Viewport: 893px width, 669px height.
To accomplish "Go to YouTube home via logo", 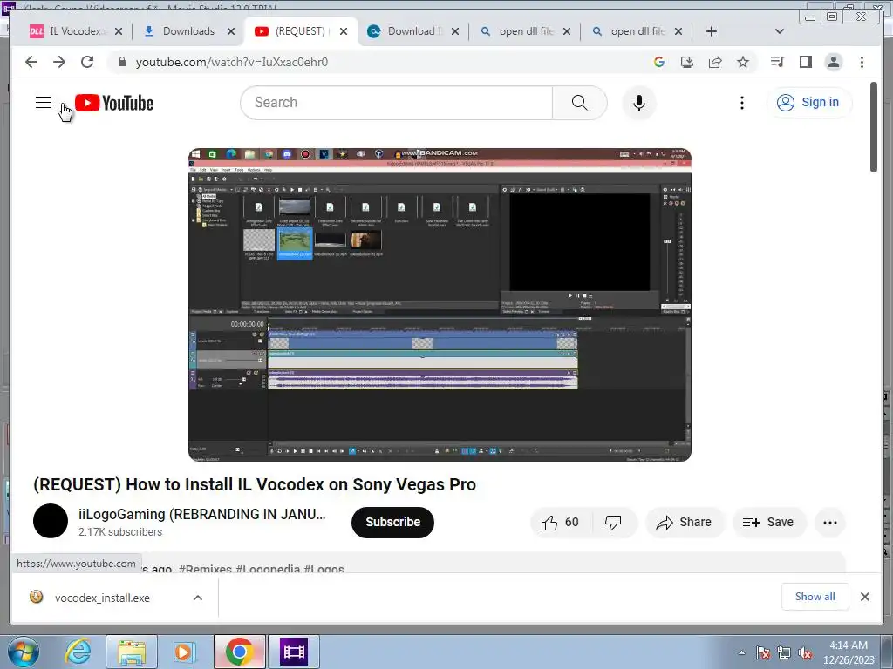I will click(x=114, y=103).
